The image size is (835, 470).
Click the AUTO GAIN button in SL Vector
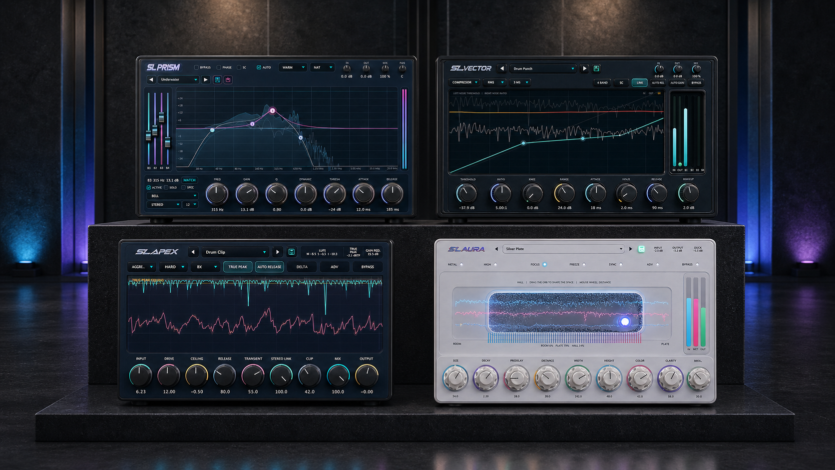click(677, 83)
